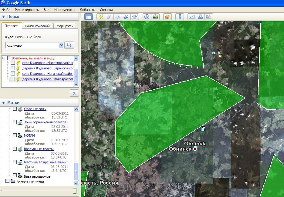Check База аэродромов layer

pos(15,175)
